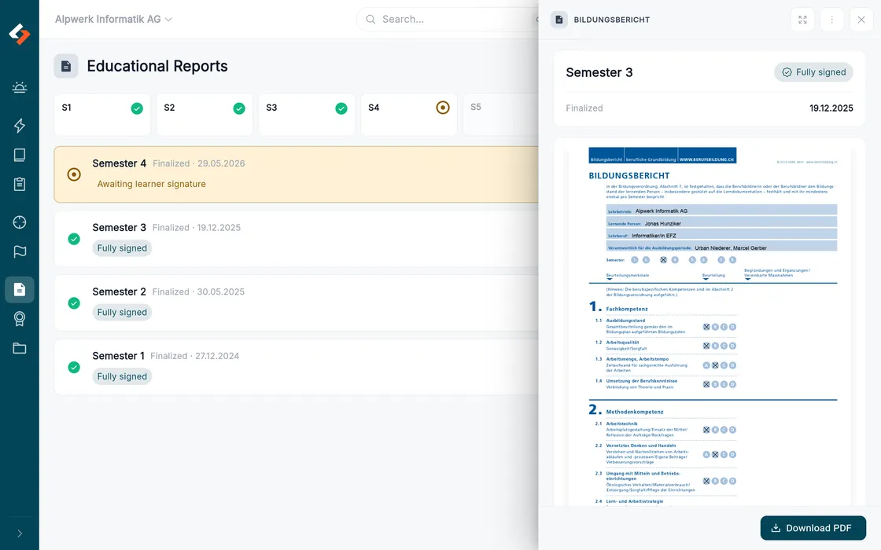Click the Educational Reports page header icon

66,66
